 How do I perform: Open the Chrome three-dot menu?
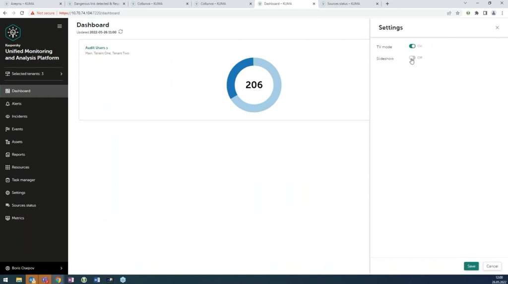click(x=502, y=13)
